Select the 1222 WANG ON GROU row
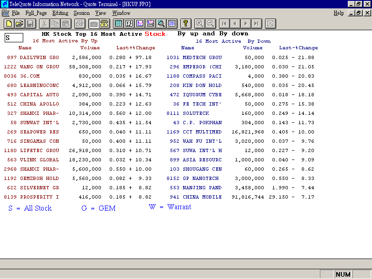Image resolution: width=372 pixels, height=279 pixels. [78, 66]
